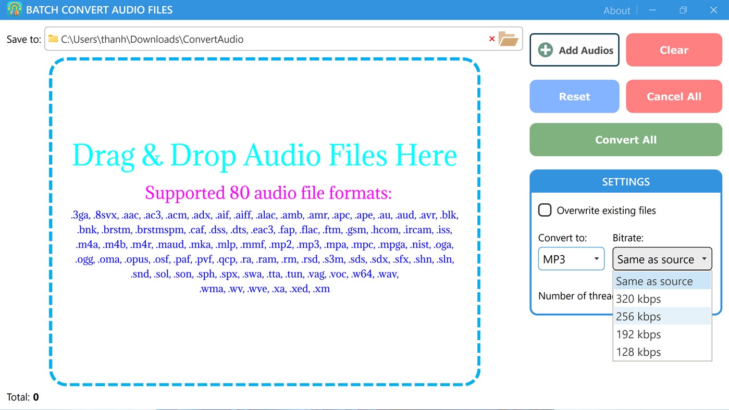
Task: Choose 320 kbps from bitrate list
Action: [x=662, y=299]
